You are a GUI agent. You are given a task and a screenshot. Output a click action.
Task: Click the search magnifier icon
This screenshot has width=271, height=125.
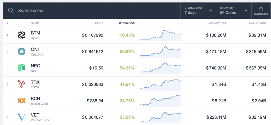click(11, 11)
